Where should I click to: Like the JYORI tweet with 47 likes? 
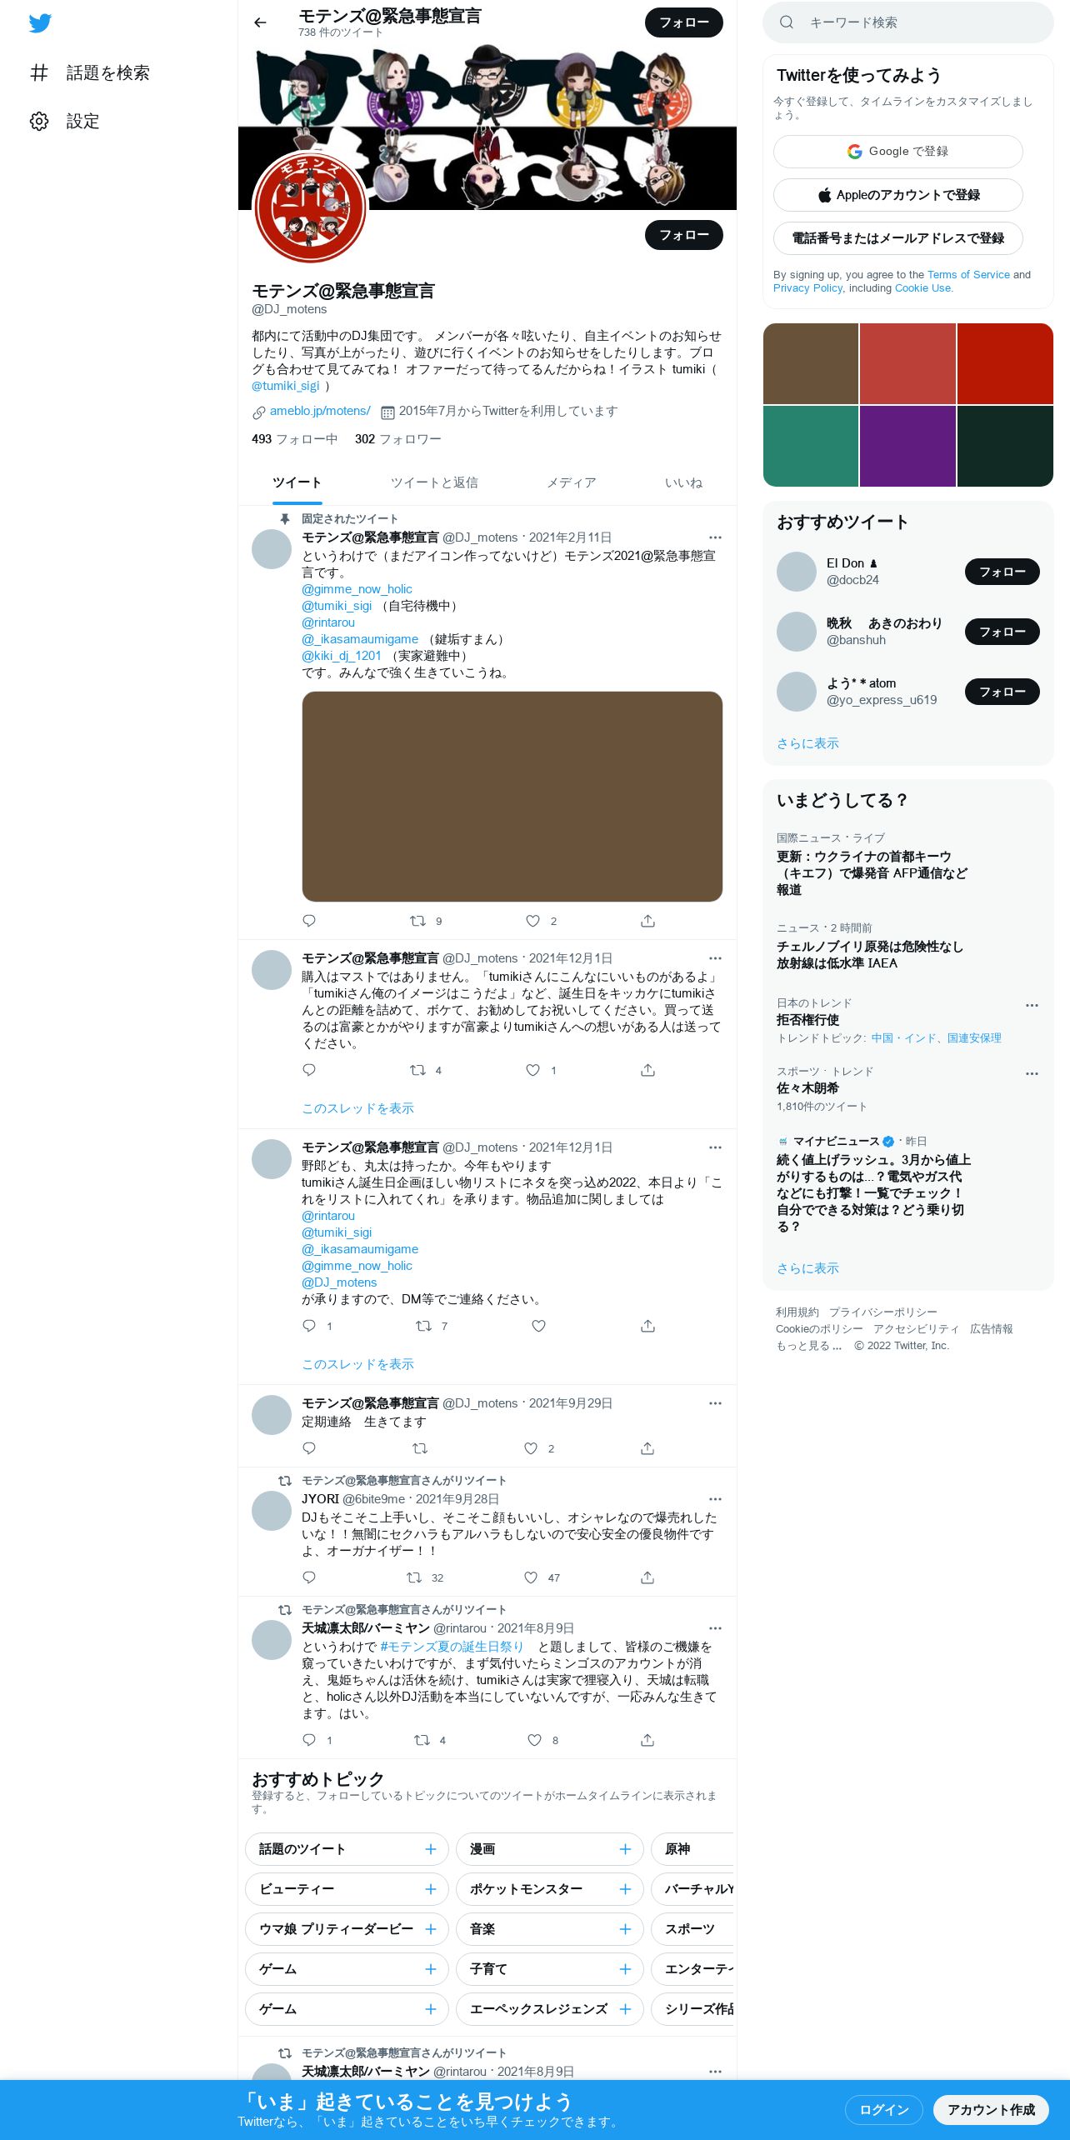click(531, 1577)
